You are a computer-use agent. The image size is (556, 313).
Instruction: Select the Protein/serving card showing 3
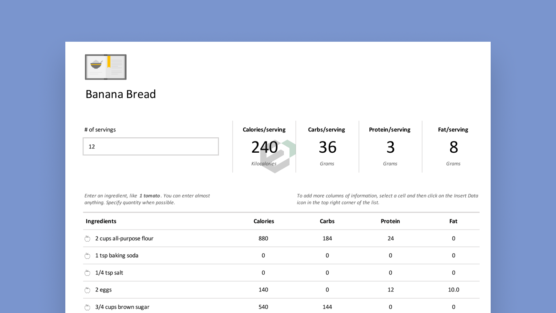(390, 146)
